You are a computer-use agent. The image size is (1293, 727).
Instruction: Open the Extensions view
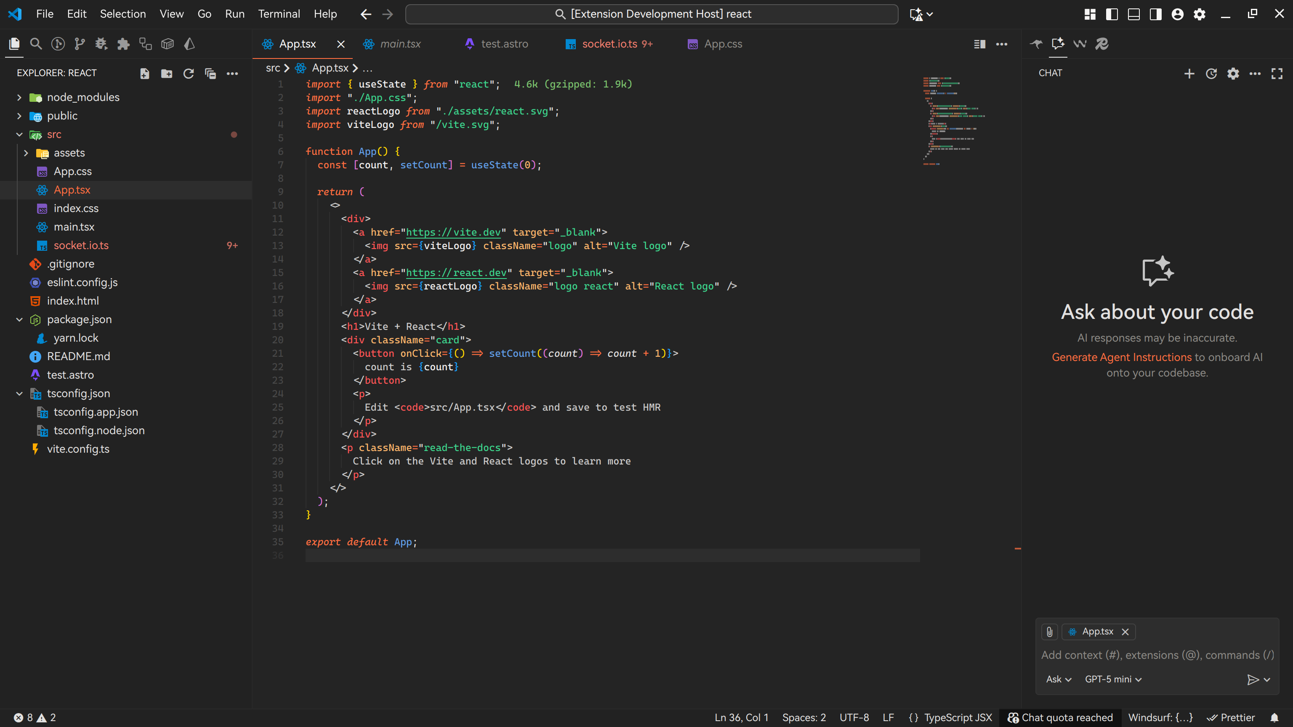123,44
